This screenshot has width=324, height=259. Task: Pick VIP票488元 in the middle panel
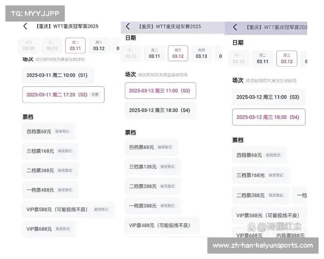[x=162, y=226]
